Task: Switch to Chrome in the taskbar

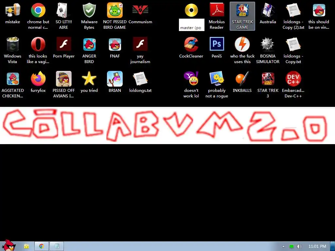Action: [x=42, y=246]
